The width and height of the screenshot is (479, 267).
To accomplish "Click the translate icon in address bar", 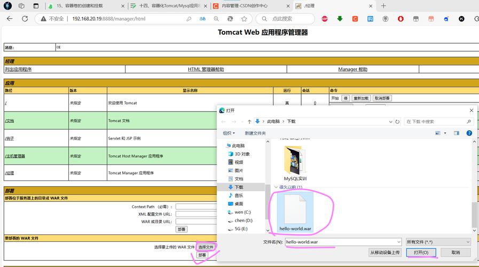I will [x=202, y=19].
